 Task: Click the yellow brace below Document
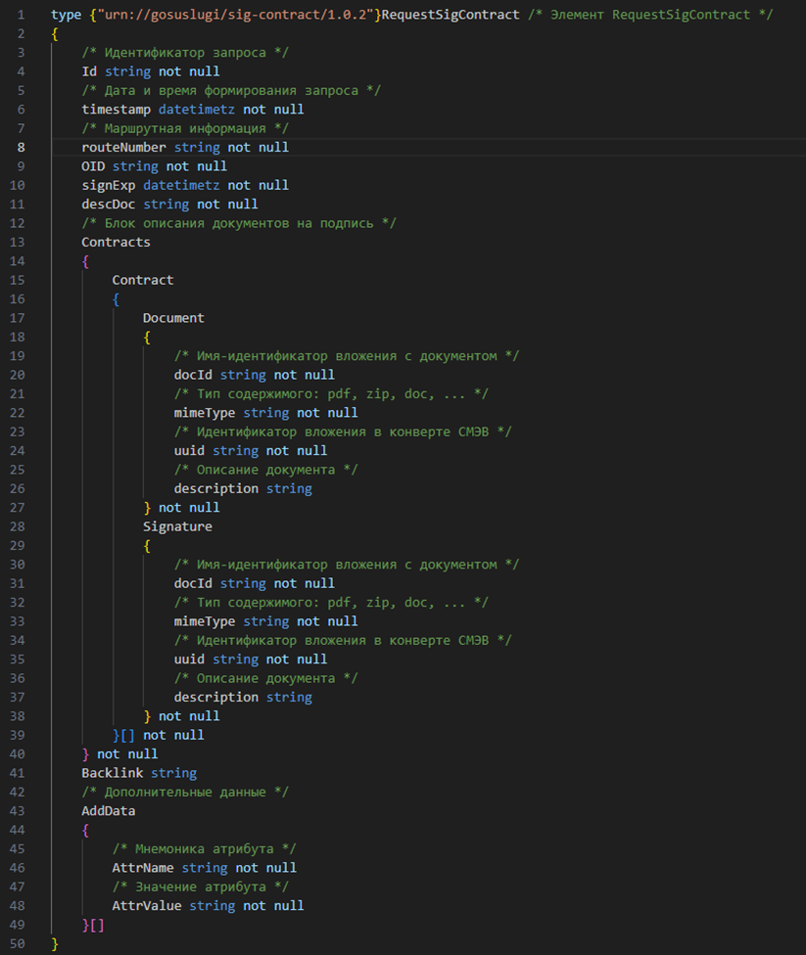[147, 338]
